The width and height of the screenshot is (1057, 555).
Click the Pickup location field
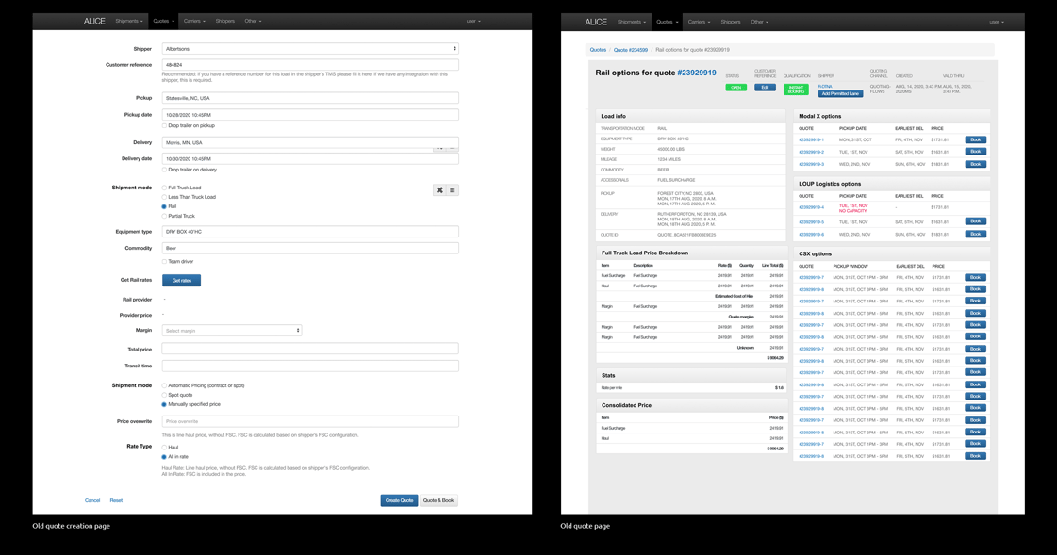coord(310,98)
